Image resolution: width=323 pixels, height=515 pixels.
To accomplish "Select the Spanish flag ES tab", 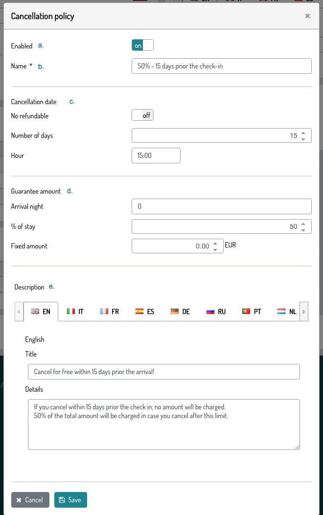I will [x=145, y=312].
